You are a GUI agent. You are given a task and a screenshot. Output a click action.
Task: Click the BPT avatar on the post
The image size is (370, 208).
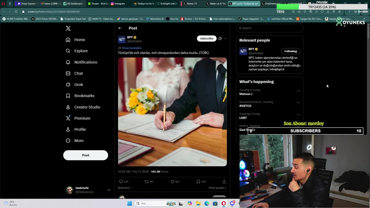tap(122, 39)
